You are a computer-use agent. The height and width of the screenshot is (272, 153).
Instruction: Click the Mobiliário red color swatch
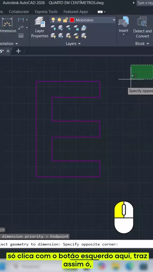[72, 20]
